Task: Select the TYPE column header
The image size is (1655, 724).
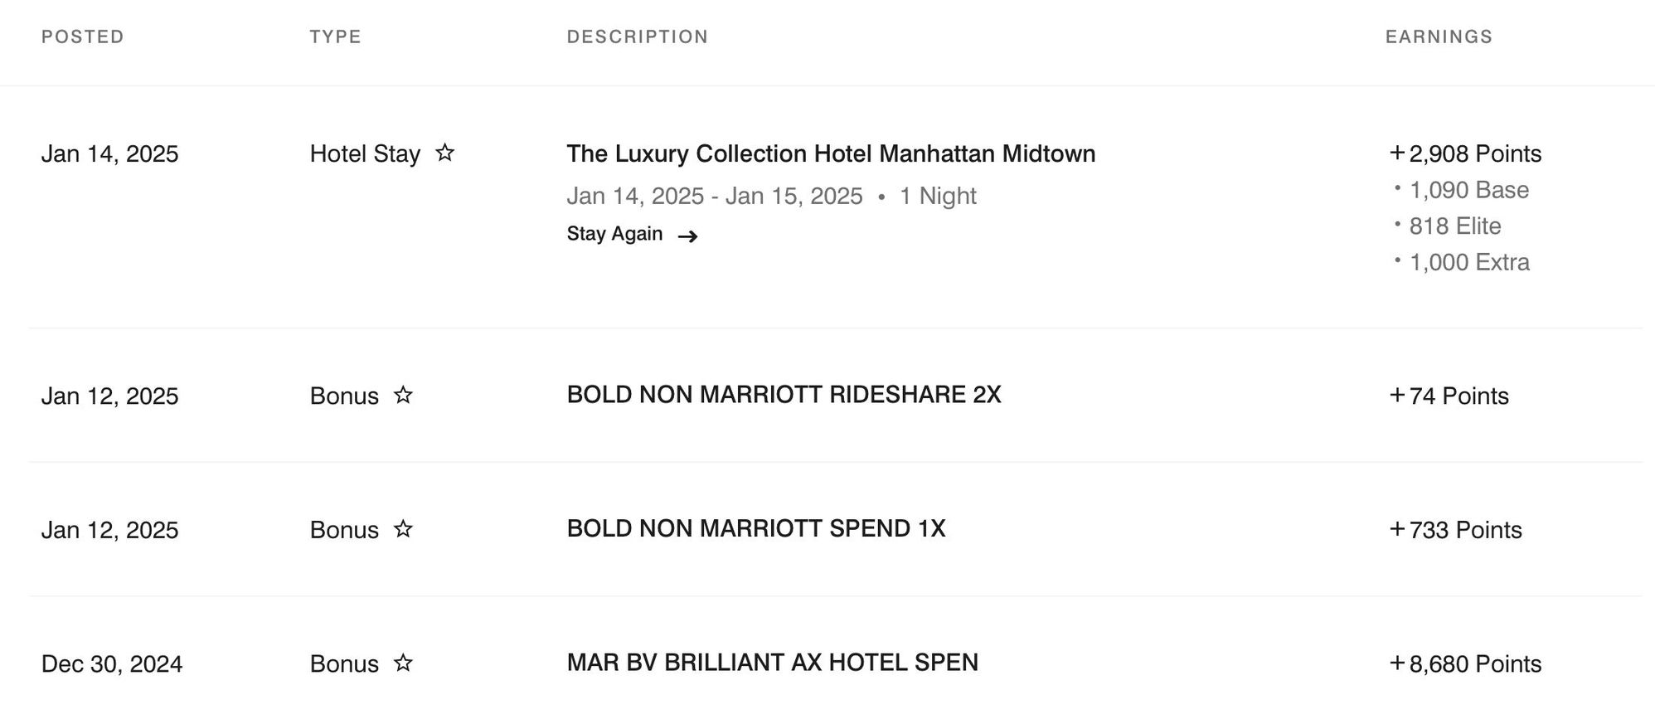Action: pos(336,36)
